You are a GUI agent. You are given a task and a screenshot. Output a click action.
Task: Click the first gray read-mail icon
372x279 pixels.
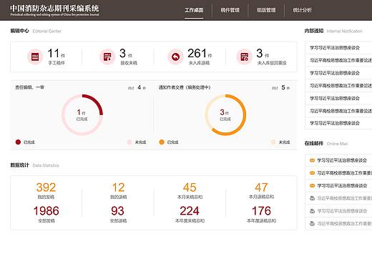click(312, 198)
